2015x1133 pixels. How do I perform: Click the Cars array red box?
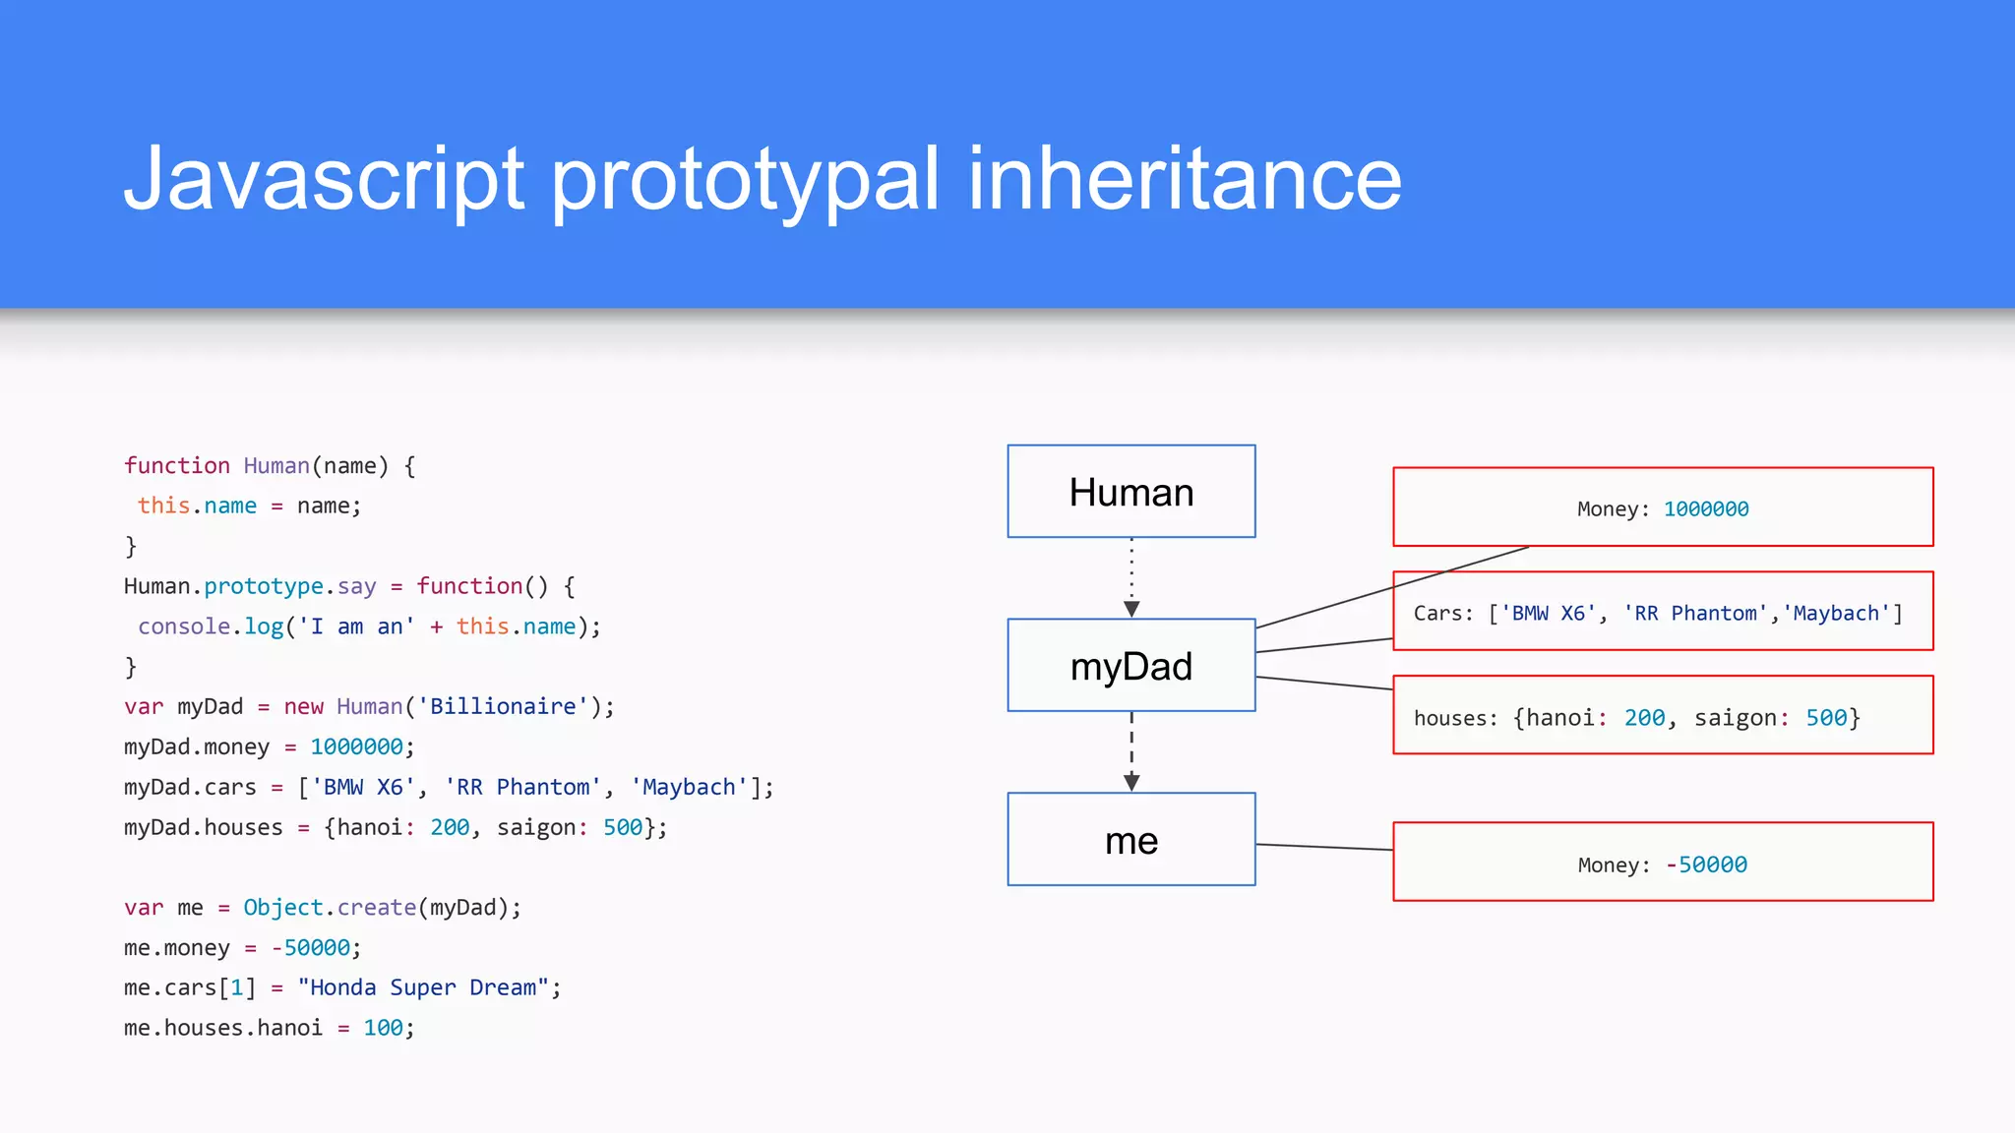click(1663, 612)
